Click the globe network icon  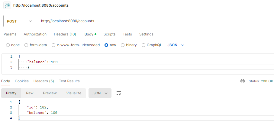click(x=242, y=81)
